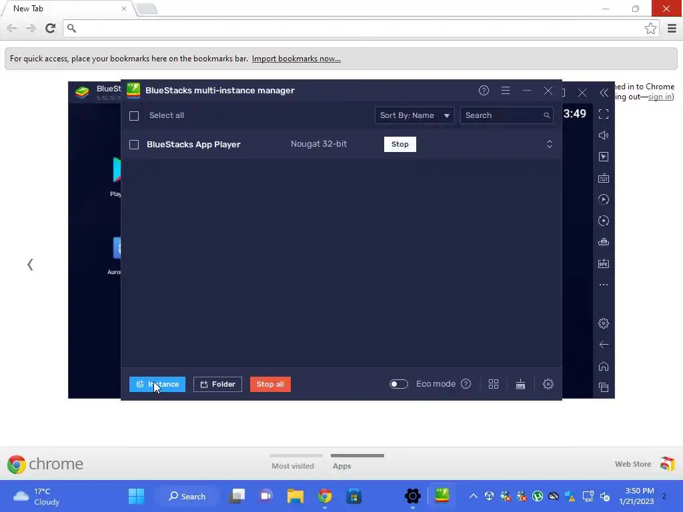Stop the BlueStacks App Player instance
Image resolution: width=683 pixels, height=512 pixels.
(x=400, y=144)
